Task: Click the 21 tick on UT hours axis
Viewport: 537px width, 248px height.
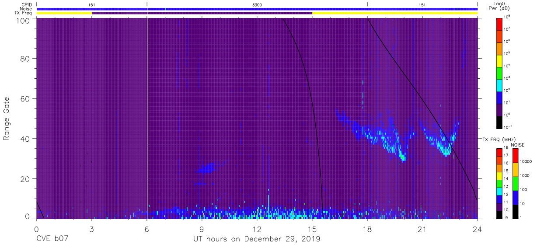Action: 422,229
